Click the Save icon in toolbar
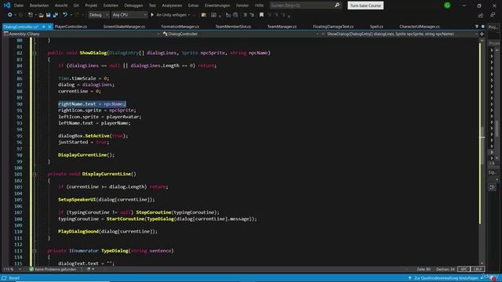502x282 pixels. (x=49, y=15)
